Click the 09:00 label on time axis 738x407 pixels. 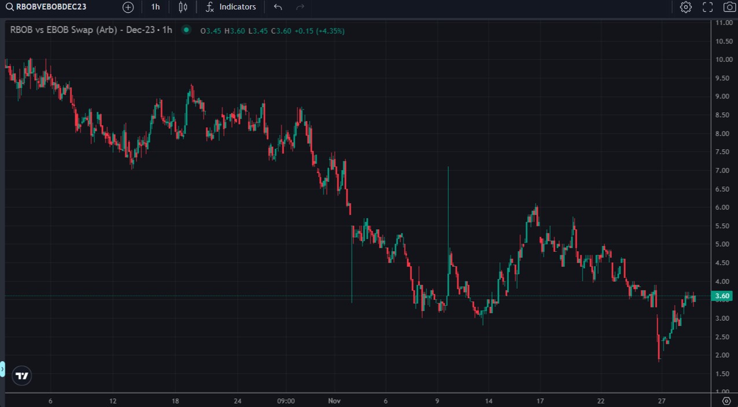[x=286, y=401]
